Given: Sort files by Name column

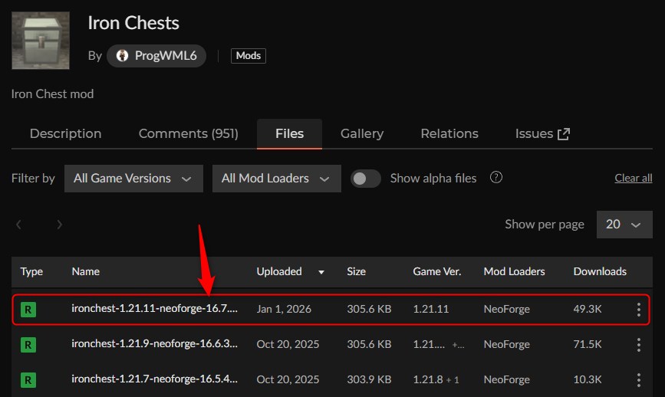Looking at the screenshot, I should tap(86, 271).
